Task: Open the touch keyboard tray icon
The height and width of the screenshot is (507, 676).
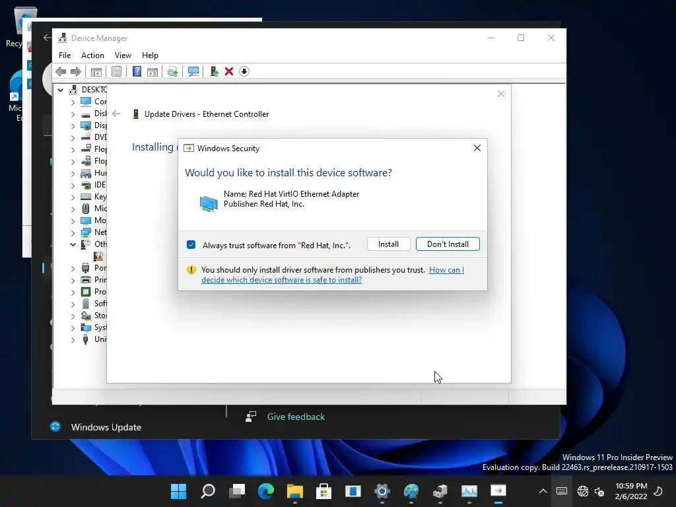Action: pos(561,491)
